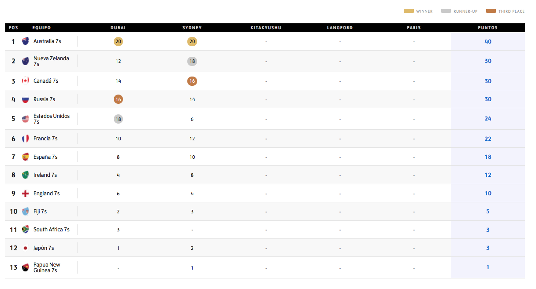Click the Puntos column header
The width and height of the screenshot is (536, 289).
pos(488,28)
